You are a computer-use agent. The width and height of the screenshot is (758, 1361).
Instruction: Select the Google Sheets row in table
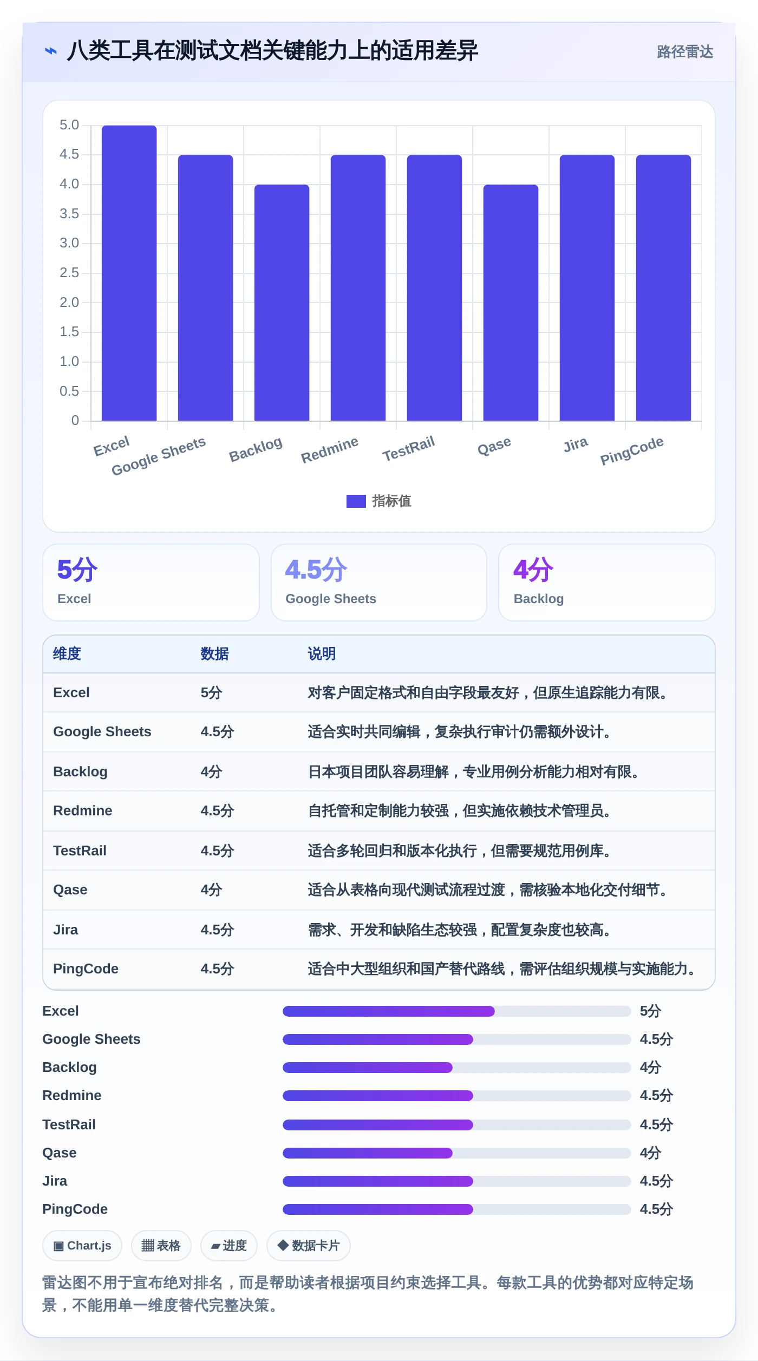point(379,732)
